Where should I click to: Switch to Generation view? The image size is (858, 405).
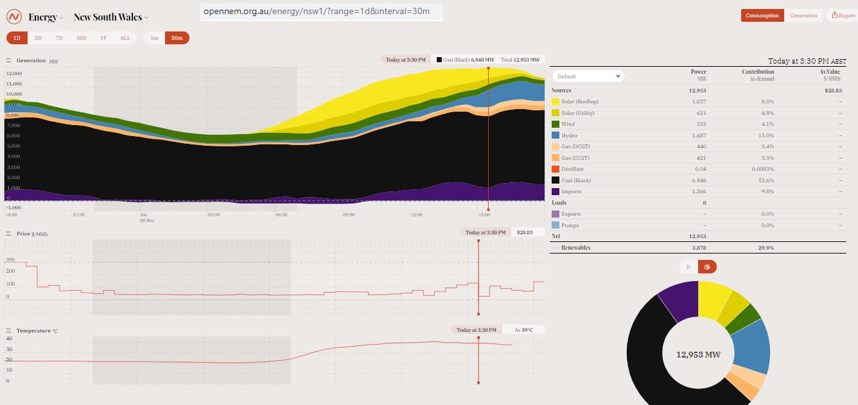tap(803, 15)
